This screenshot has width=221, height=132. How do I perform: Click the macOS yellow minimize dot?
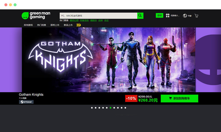pyautogui.click(x=10, y=5)
